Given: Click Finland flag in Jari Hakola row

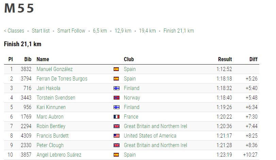Looking at the screenshot, I should coord(116,88).
